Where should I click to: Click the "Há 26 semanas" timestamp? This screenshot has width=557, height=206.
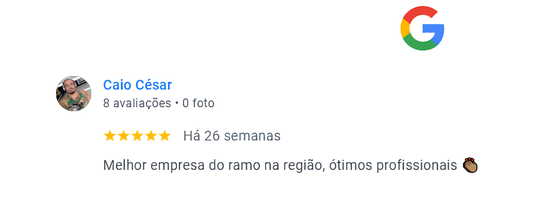tap(232, 136)
